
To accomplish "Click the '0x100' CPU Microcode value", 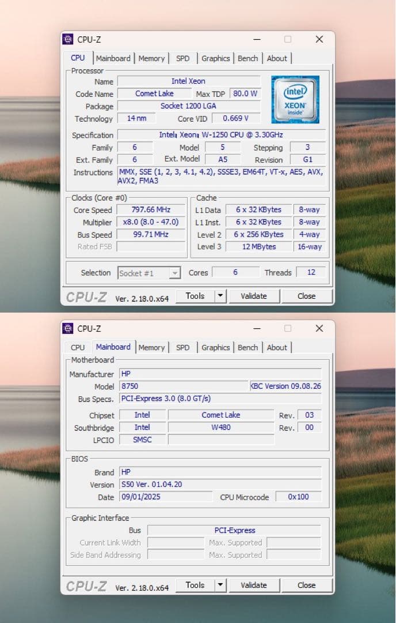I will 299,497.
